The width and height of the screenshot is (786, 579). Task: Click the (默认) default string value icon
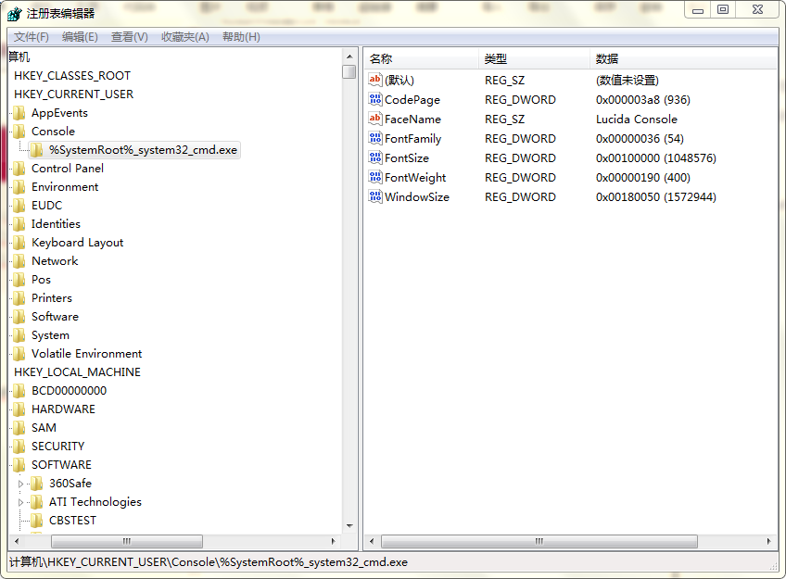pos(375,80)
